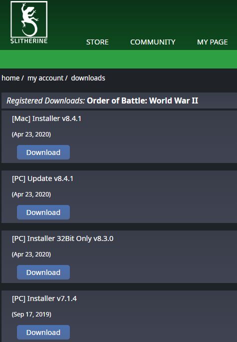Click the 'Registered Downloads:' label
Viewport: 237px width, 342px height.
tap(45, 101)
